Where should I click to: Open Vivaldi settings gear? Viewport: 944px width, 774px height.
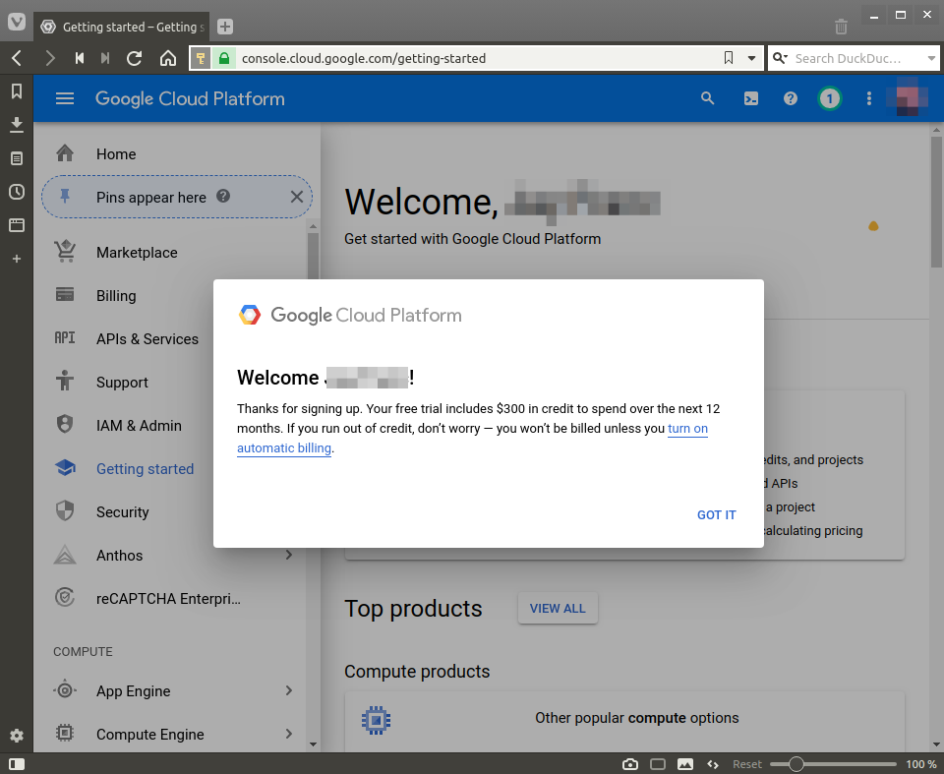pos(17,736)
